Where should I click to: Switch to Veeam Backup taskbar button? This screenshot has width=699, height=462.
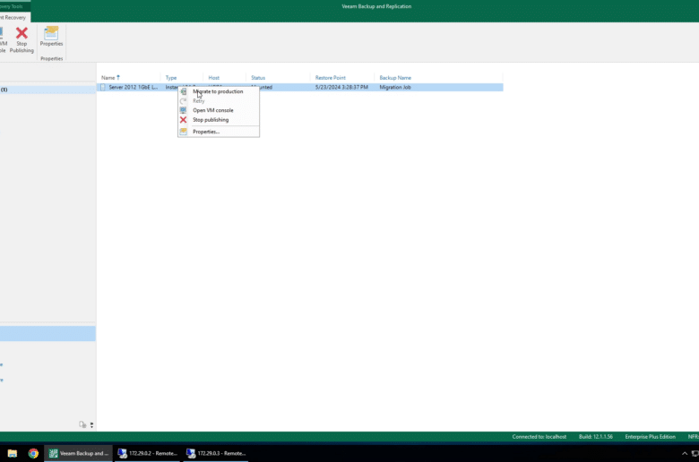(79, 454)
